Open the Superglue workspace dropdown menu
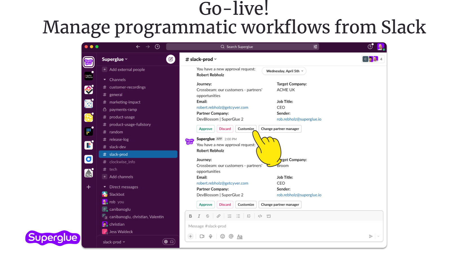 click(114, 59)
